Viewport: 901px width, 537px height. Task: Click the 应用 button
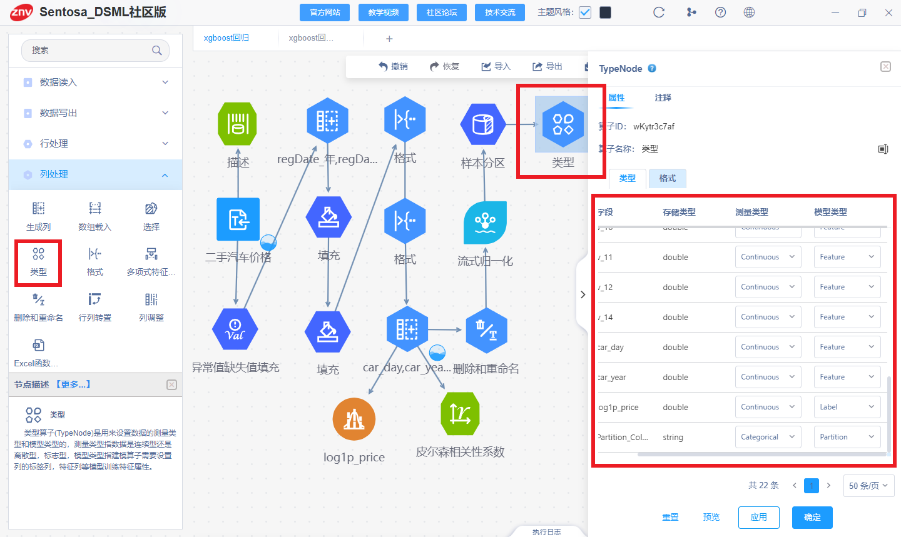759,517
